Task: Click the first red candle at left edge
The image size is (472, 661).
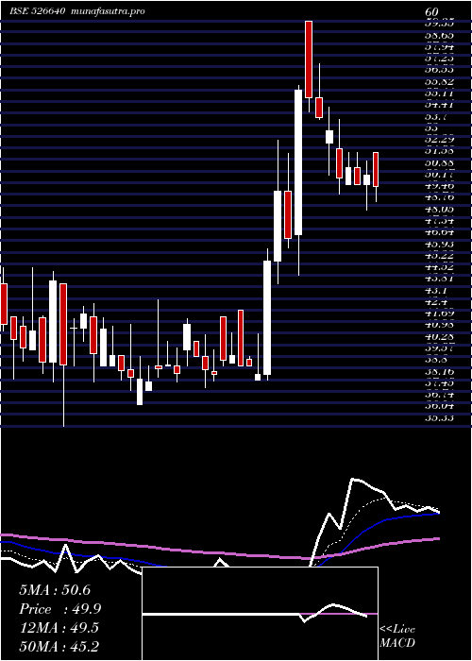Action: (4, 303)
